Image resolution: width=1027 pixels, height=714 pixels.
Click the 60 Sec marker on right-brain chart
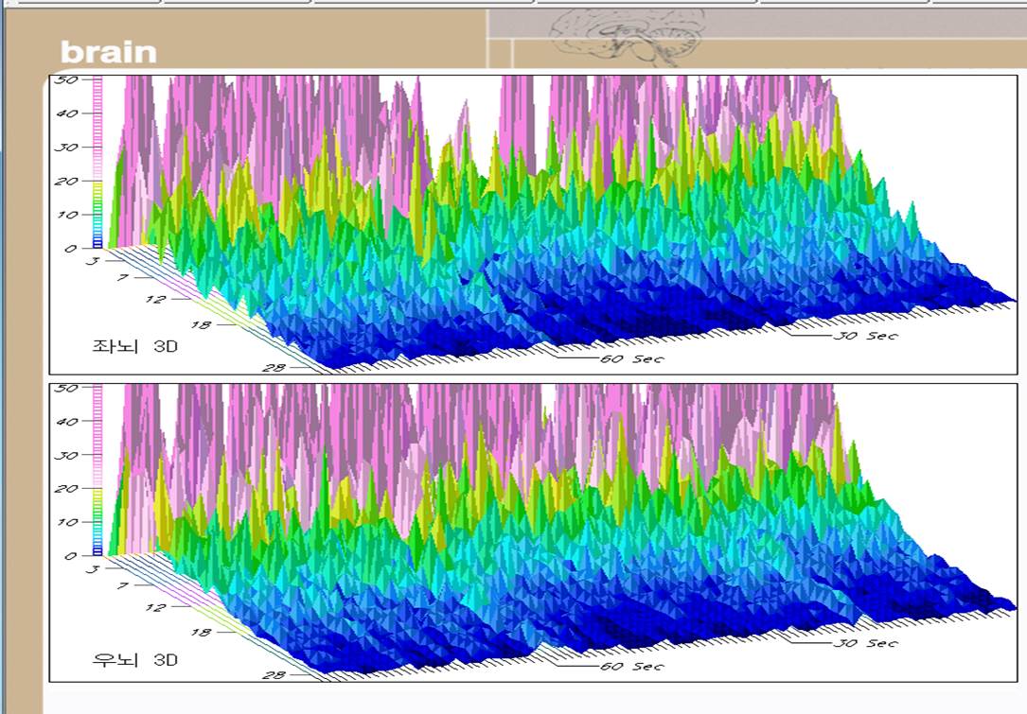(x=631, y=667)
